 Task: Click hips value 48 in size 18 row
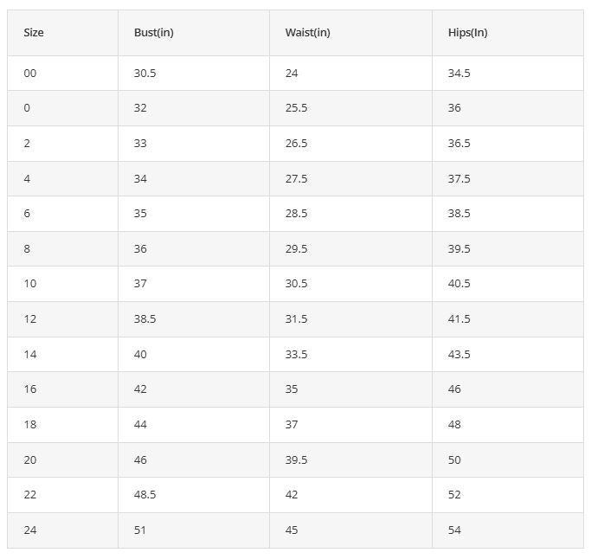tap(454, 424)
